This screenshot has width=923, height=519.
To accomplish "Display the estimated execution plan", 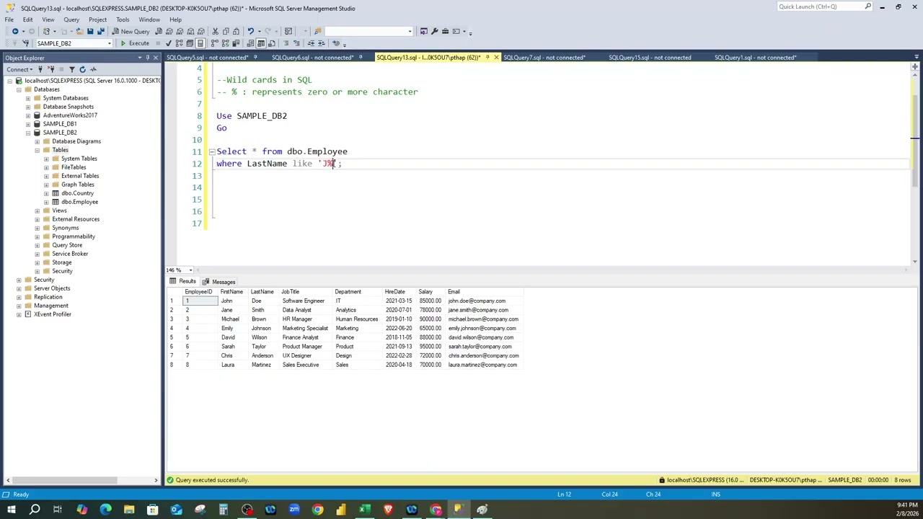I will click(x=180, y=43).
